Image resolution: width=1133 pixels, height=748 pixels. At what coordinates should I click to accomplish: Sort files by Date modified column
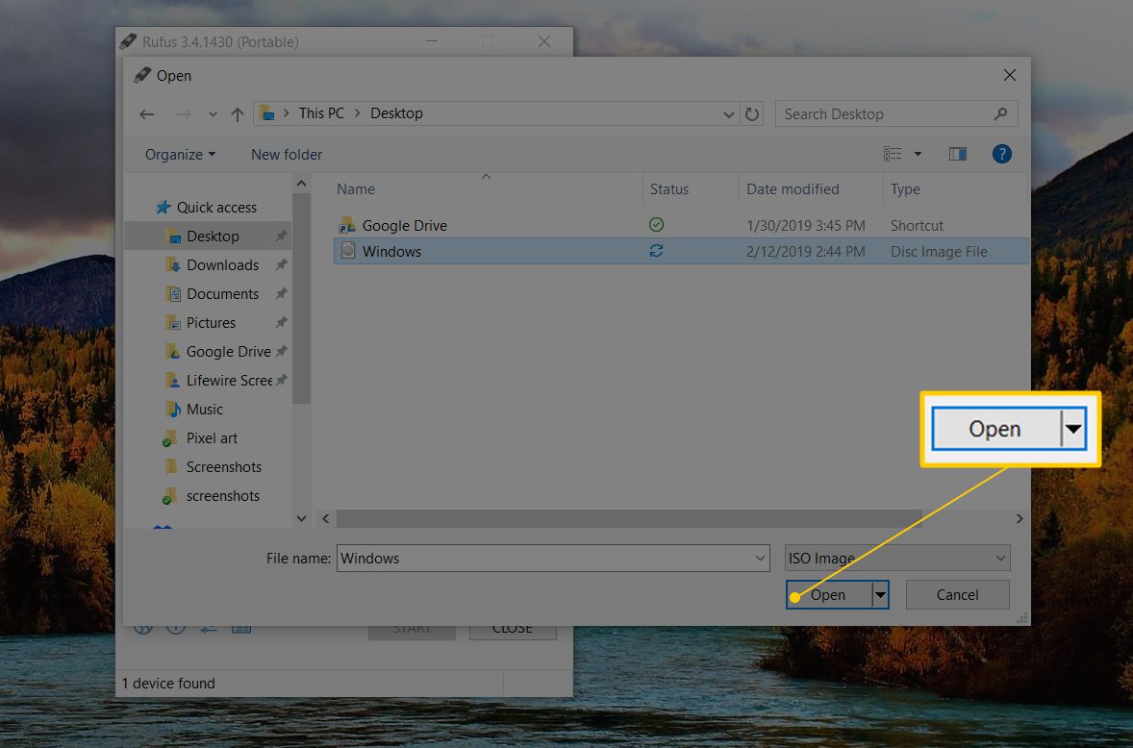(793, 189)
